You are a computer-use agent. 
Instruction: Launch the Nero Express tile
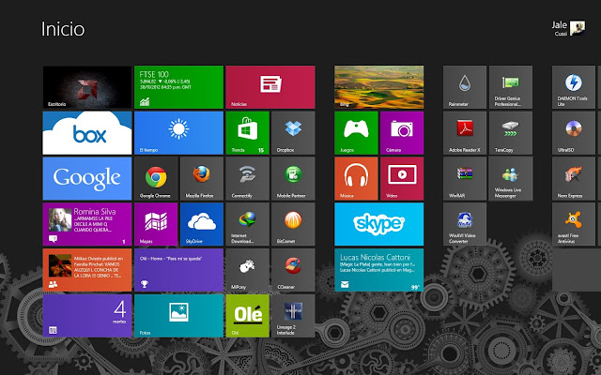[x=574, y=179]
